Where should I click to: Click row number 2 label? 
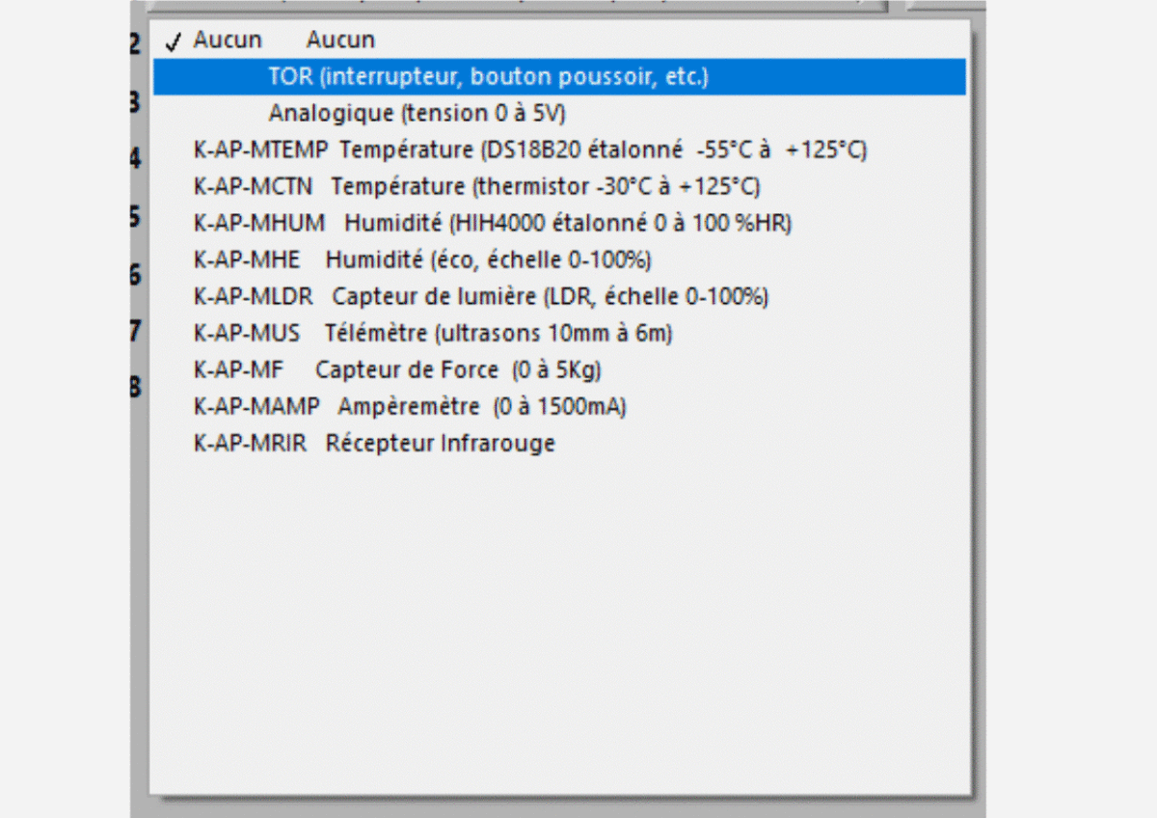[136, 44]
